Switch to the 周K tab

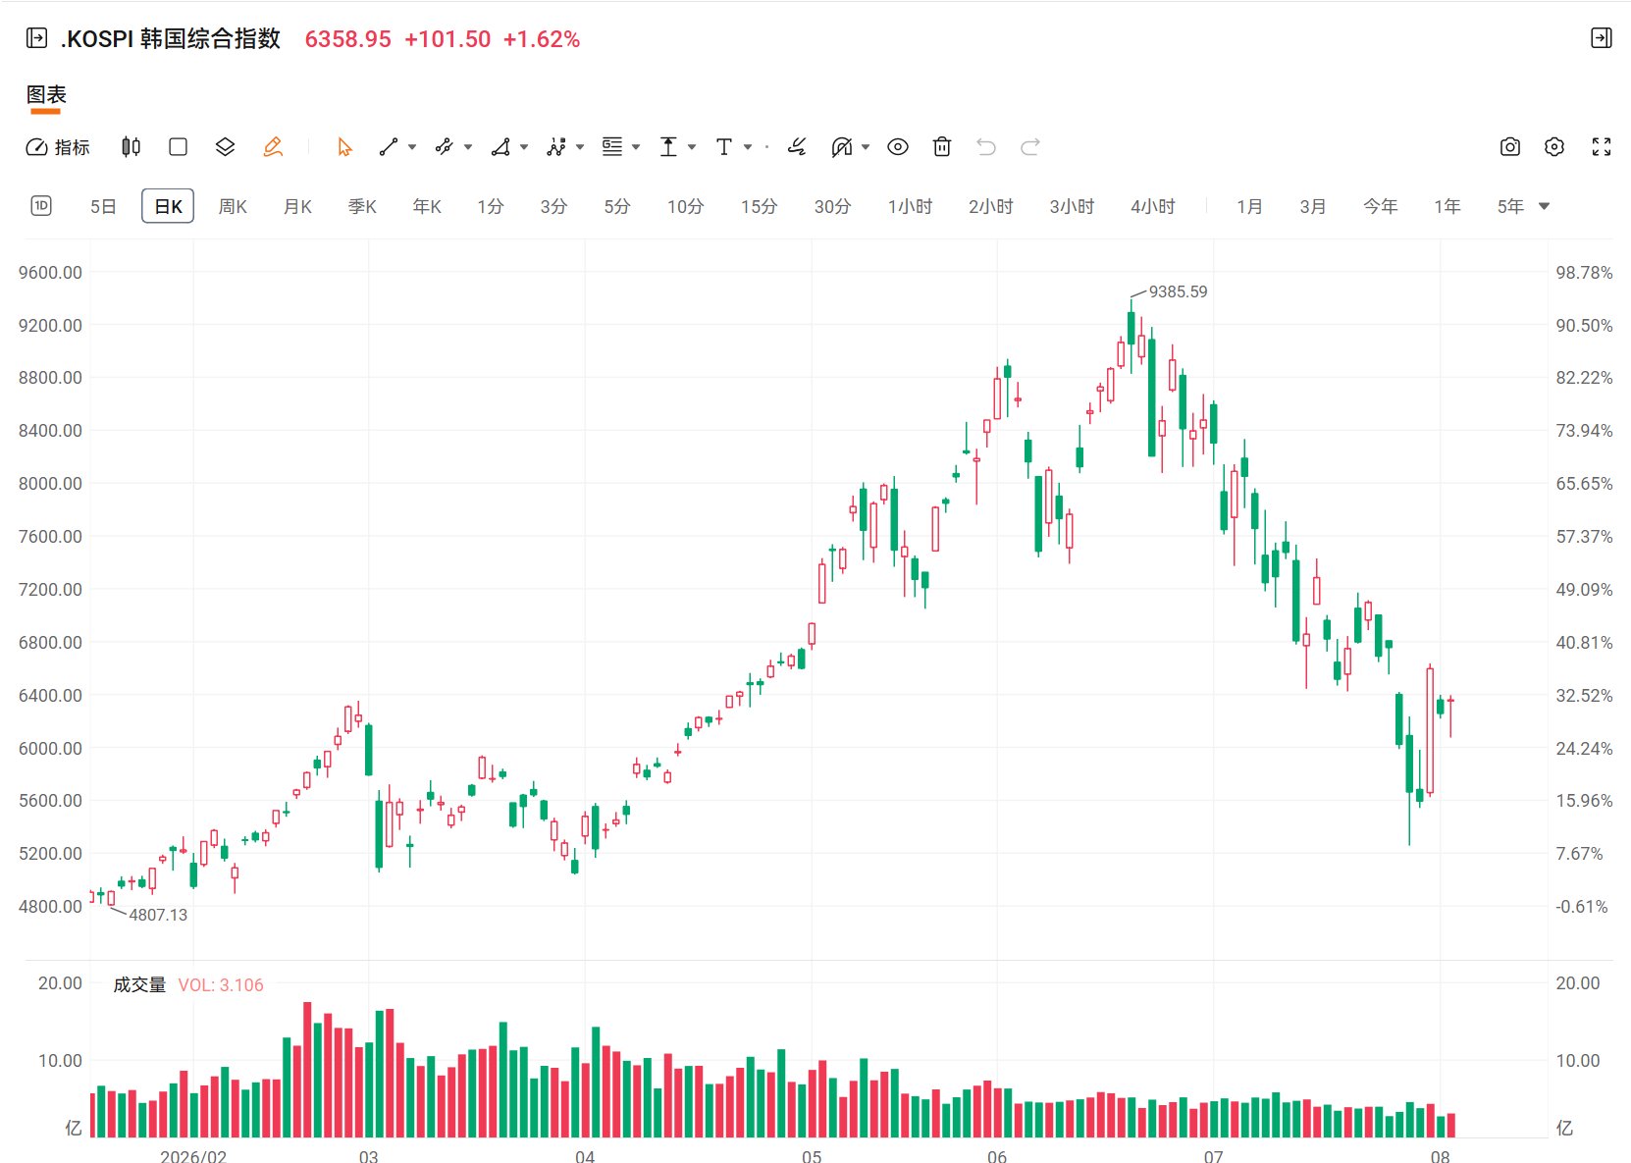(x=233, y=206)
